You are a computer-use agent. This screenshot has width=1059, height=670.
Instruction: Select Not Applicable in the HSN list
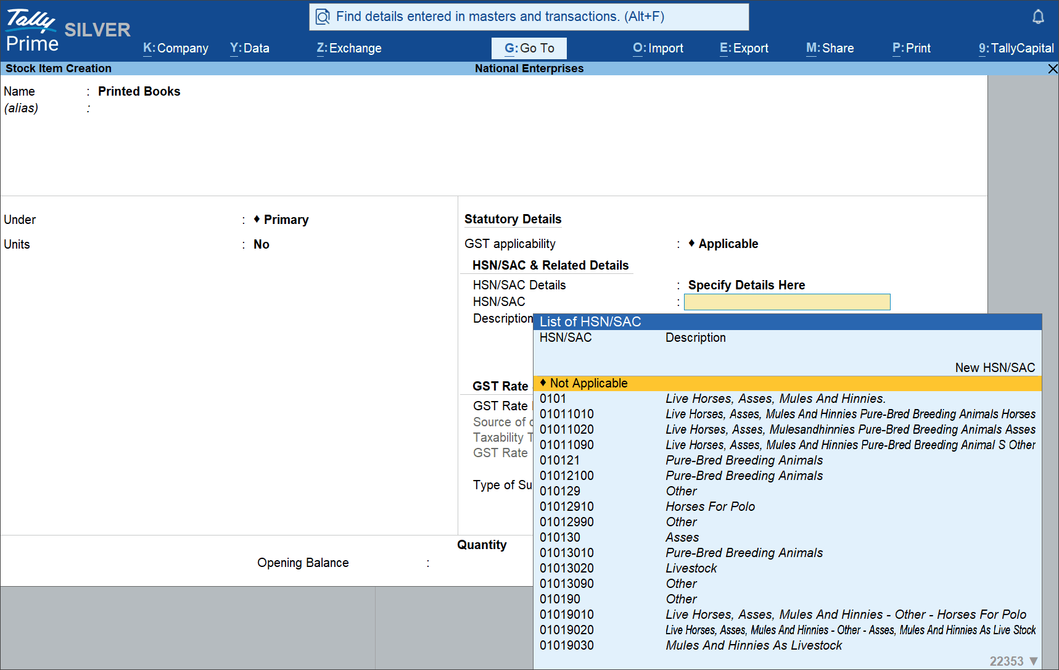click(x=788, y=383)
